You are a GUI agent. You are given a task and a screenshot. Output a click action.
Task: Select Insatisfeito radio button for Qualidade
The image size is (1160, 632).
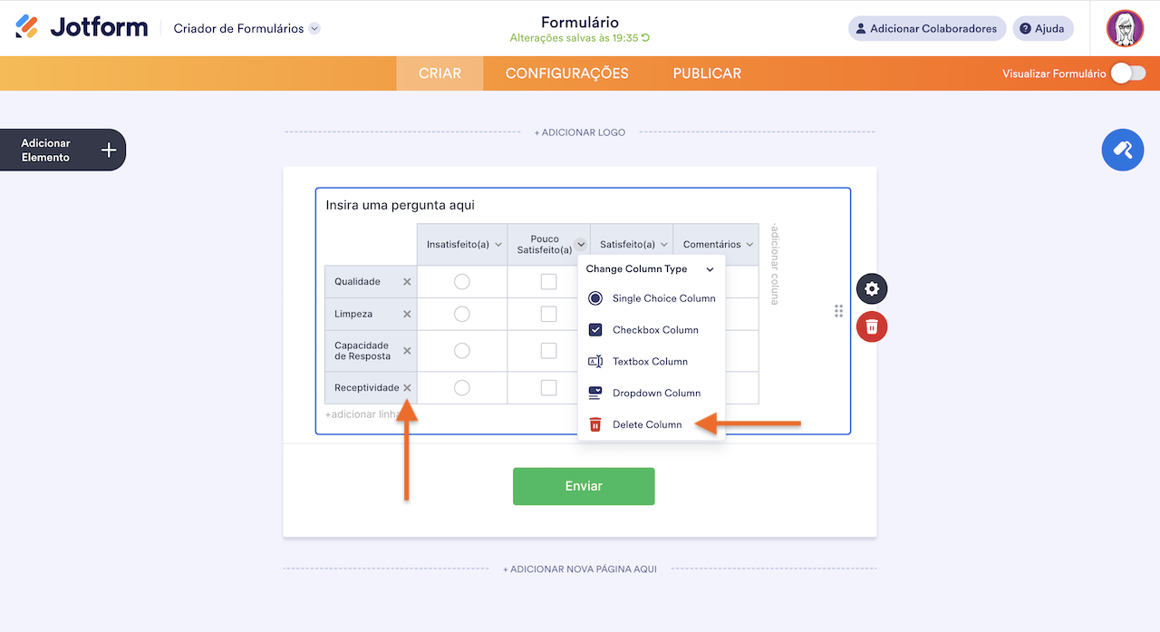(461, 282)
